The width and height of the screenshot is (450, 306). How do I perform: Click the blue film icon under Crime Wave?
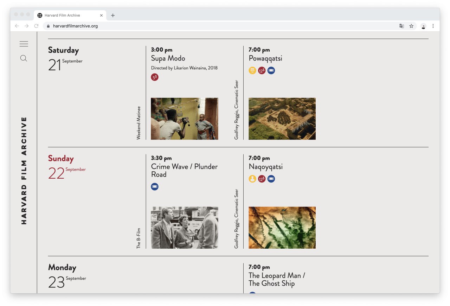pyautogui.click(x=155, y=187)
